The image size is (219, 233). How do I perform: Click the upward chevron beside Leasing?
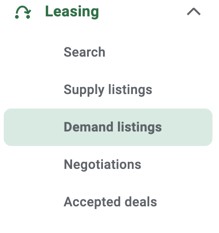pos(194,12)
